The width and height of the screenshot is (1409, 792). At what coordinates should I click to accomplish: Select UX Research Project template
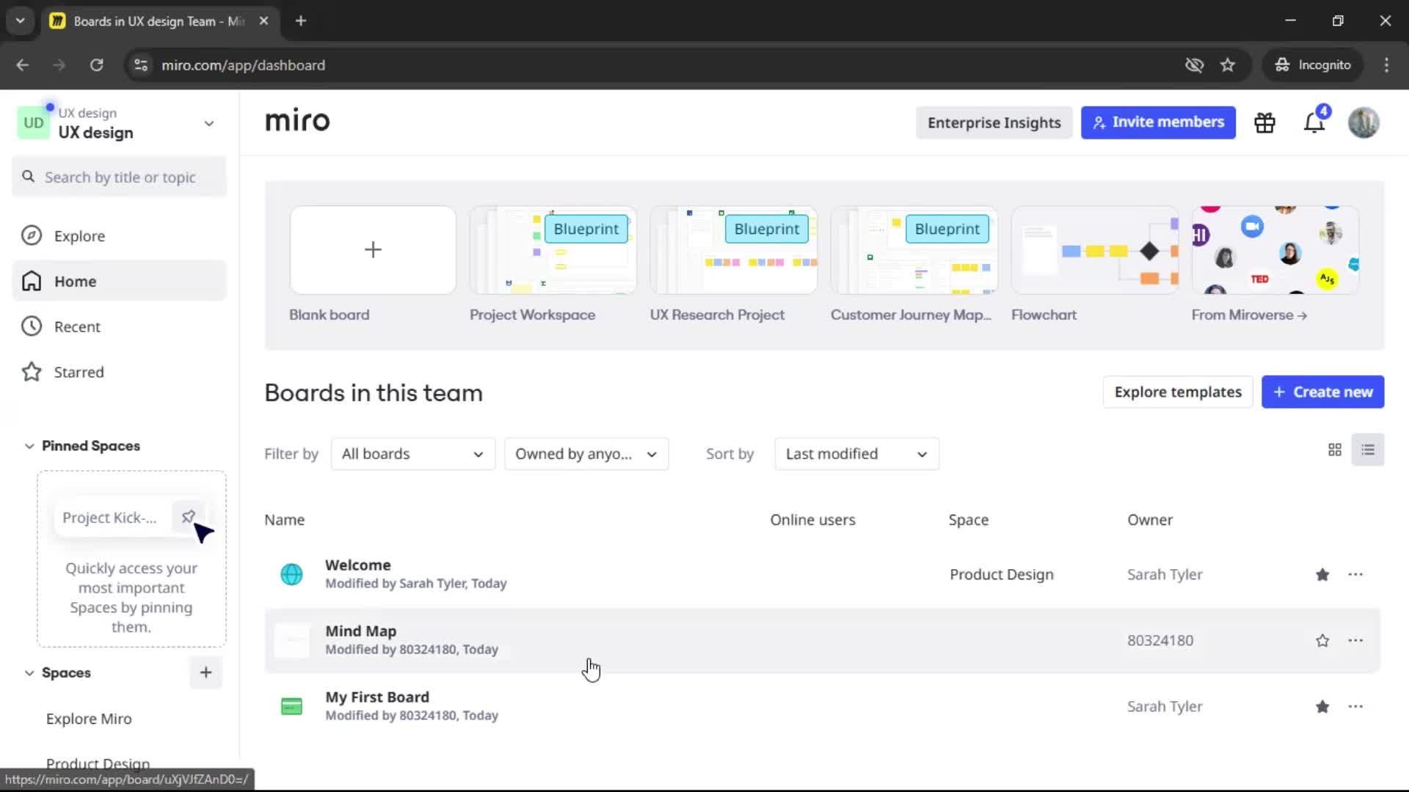click(x=733, y=250)
